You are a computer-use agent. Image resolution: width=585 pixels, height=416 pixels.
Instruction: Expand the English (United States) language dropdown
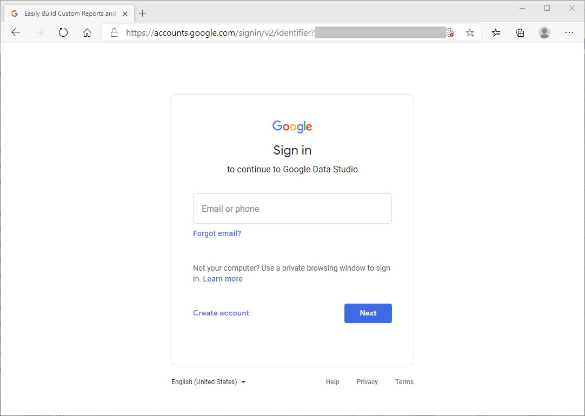pyautogui.click(x=209, y=382)
